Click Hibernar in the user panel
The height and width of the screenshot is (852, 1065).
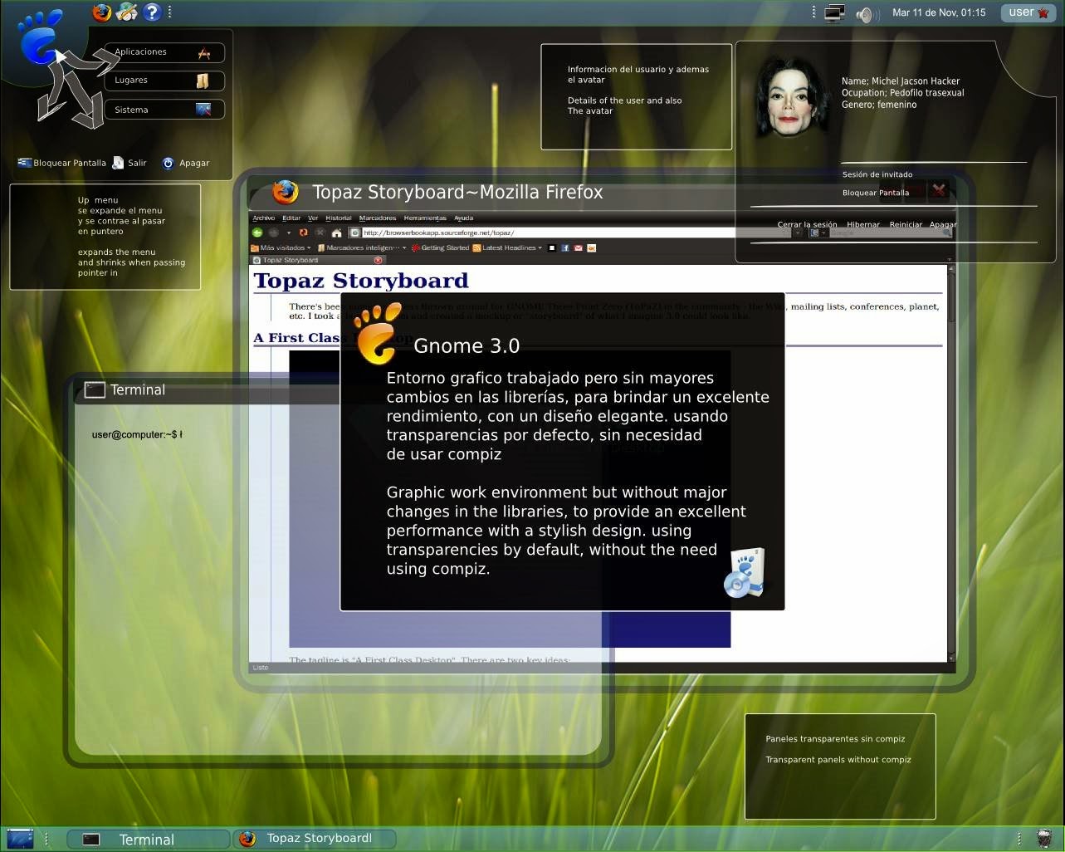(863, 225)
